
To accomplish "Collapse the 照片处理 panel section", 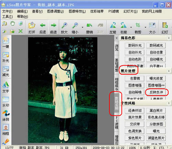I will point(169,71).
